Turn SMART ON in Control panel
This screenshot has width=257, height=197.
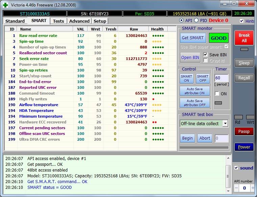(186, 79)
